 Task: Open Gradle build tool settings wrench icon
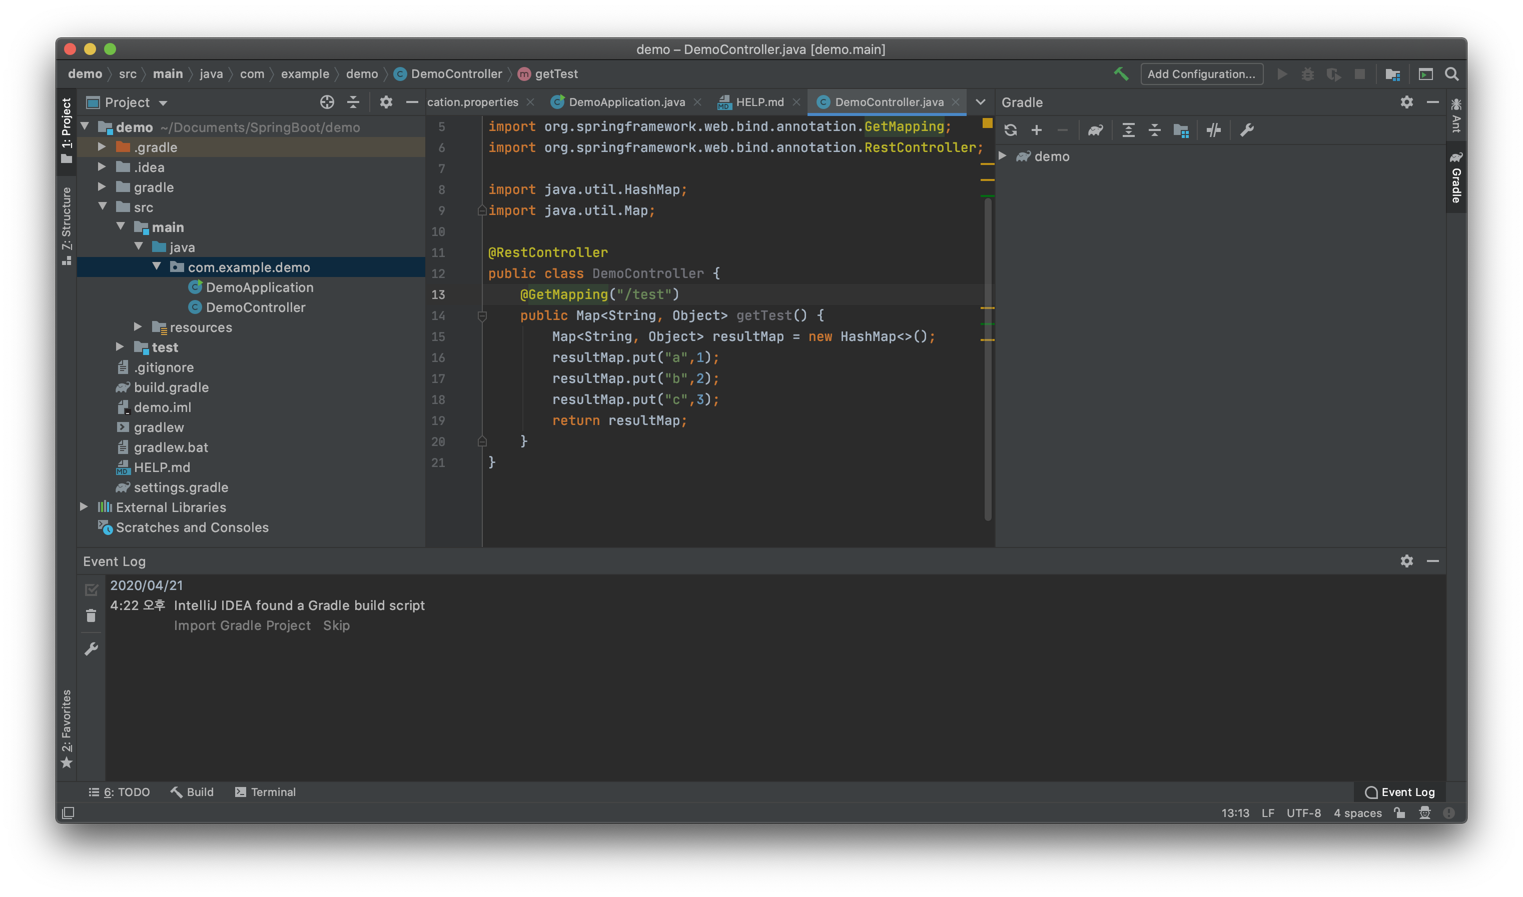[x=1247, y=130]
